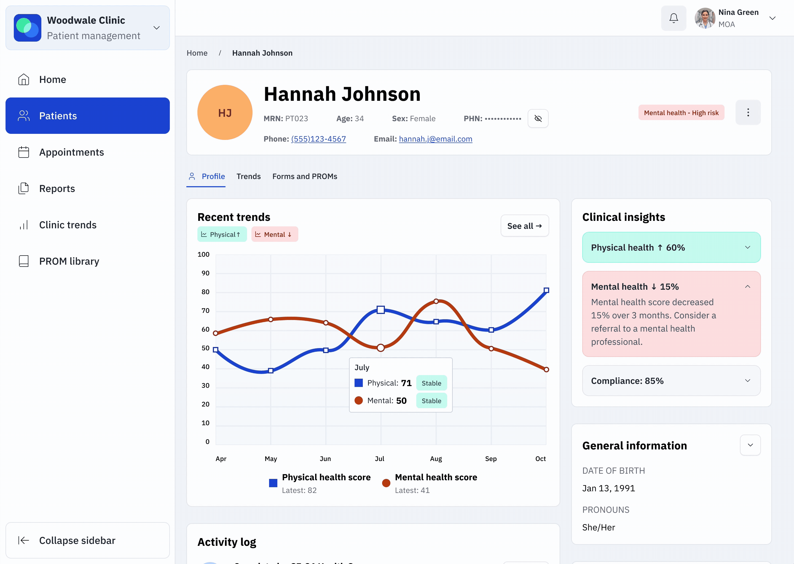
Task: Switch to the Trends tab
Action: tap(249, 177)
